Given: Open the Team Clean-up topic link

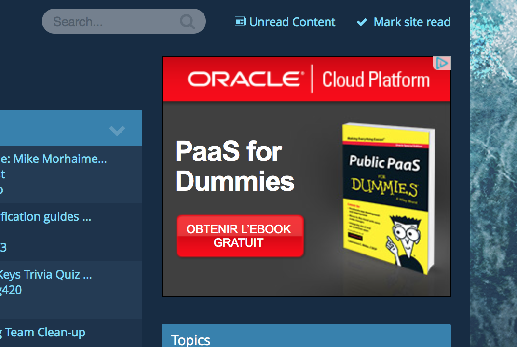Looking at the screenshot, I should 43,333.
